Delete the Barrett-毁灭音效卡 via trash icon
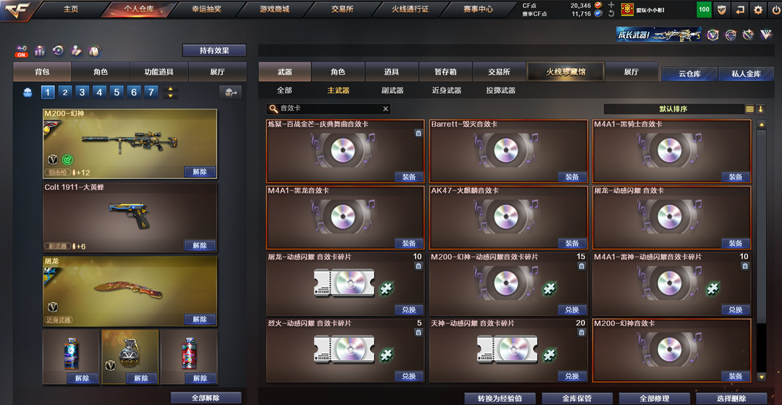 point(581,133)
